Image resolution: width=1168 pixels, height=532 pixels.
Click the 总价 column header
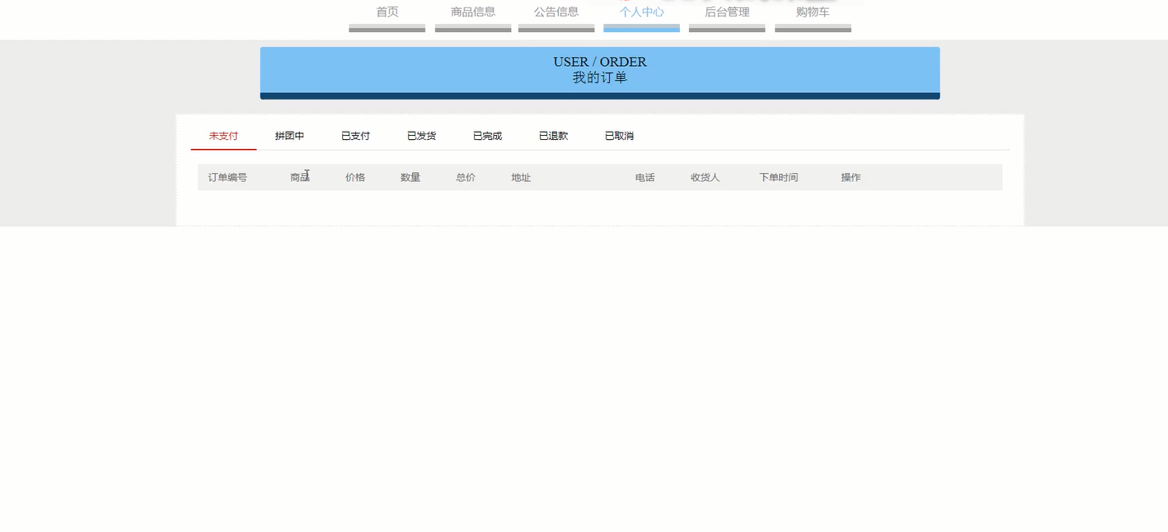point(466,177)
